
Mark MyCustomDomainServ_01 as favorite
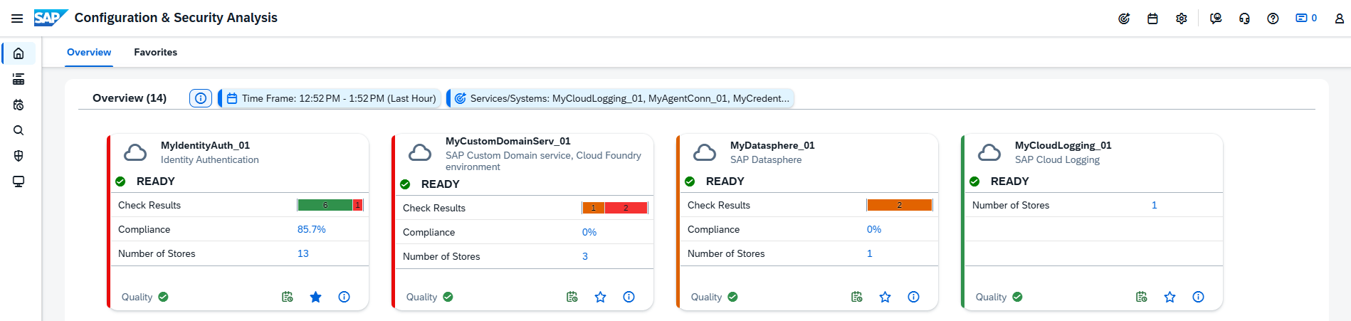[600, 297]
